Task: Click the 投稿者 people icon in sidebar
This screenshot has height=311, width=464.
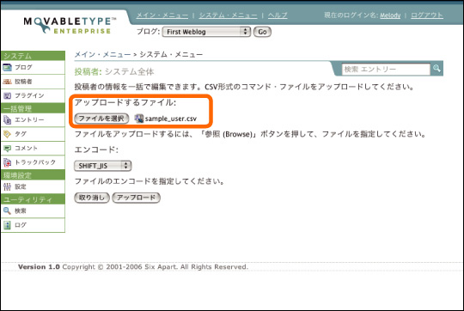Action: 7,82
